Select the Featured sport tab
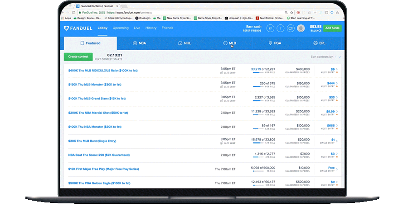The image size is (408, 216). [x=90, y=43]
